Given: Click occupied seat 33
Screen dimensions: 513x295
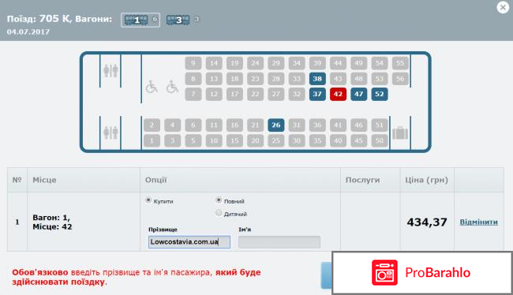Looking at the screenshot, I should click(x=297, y=79).
